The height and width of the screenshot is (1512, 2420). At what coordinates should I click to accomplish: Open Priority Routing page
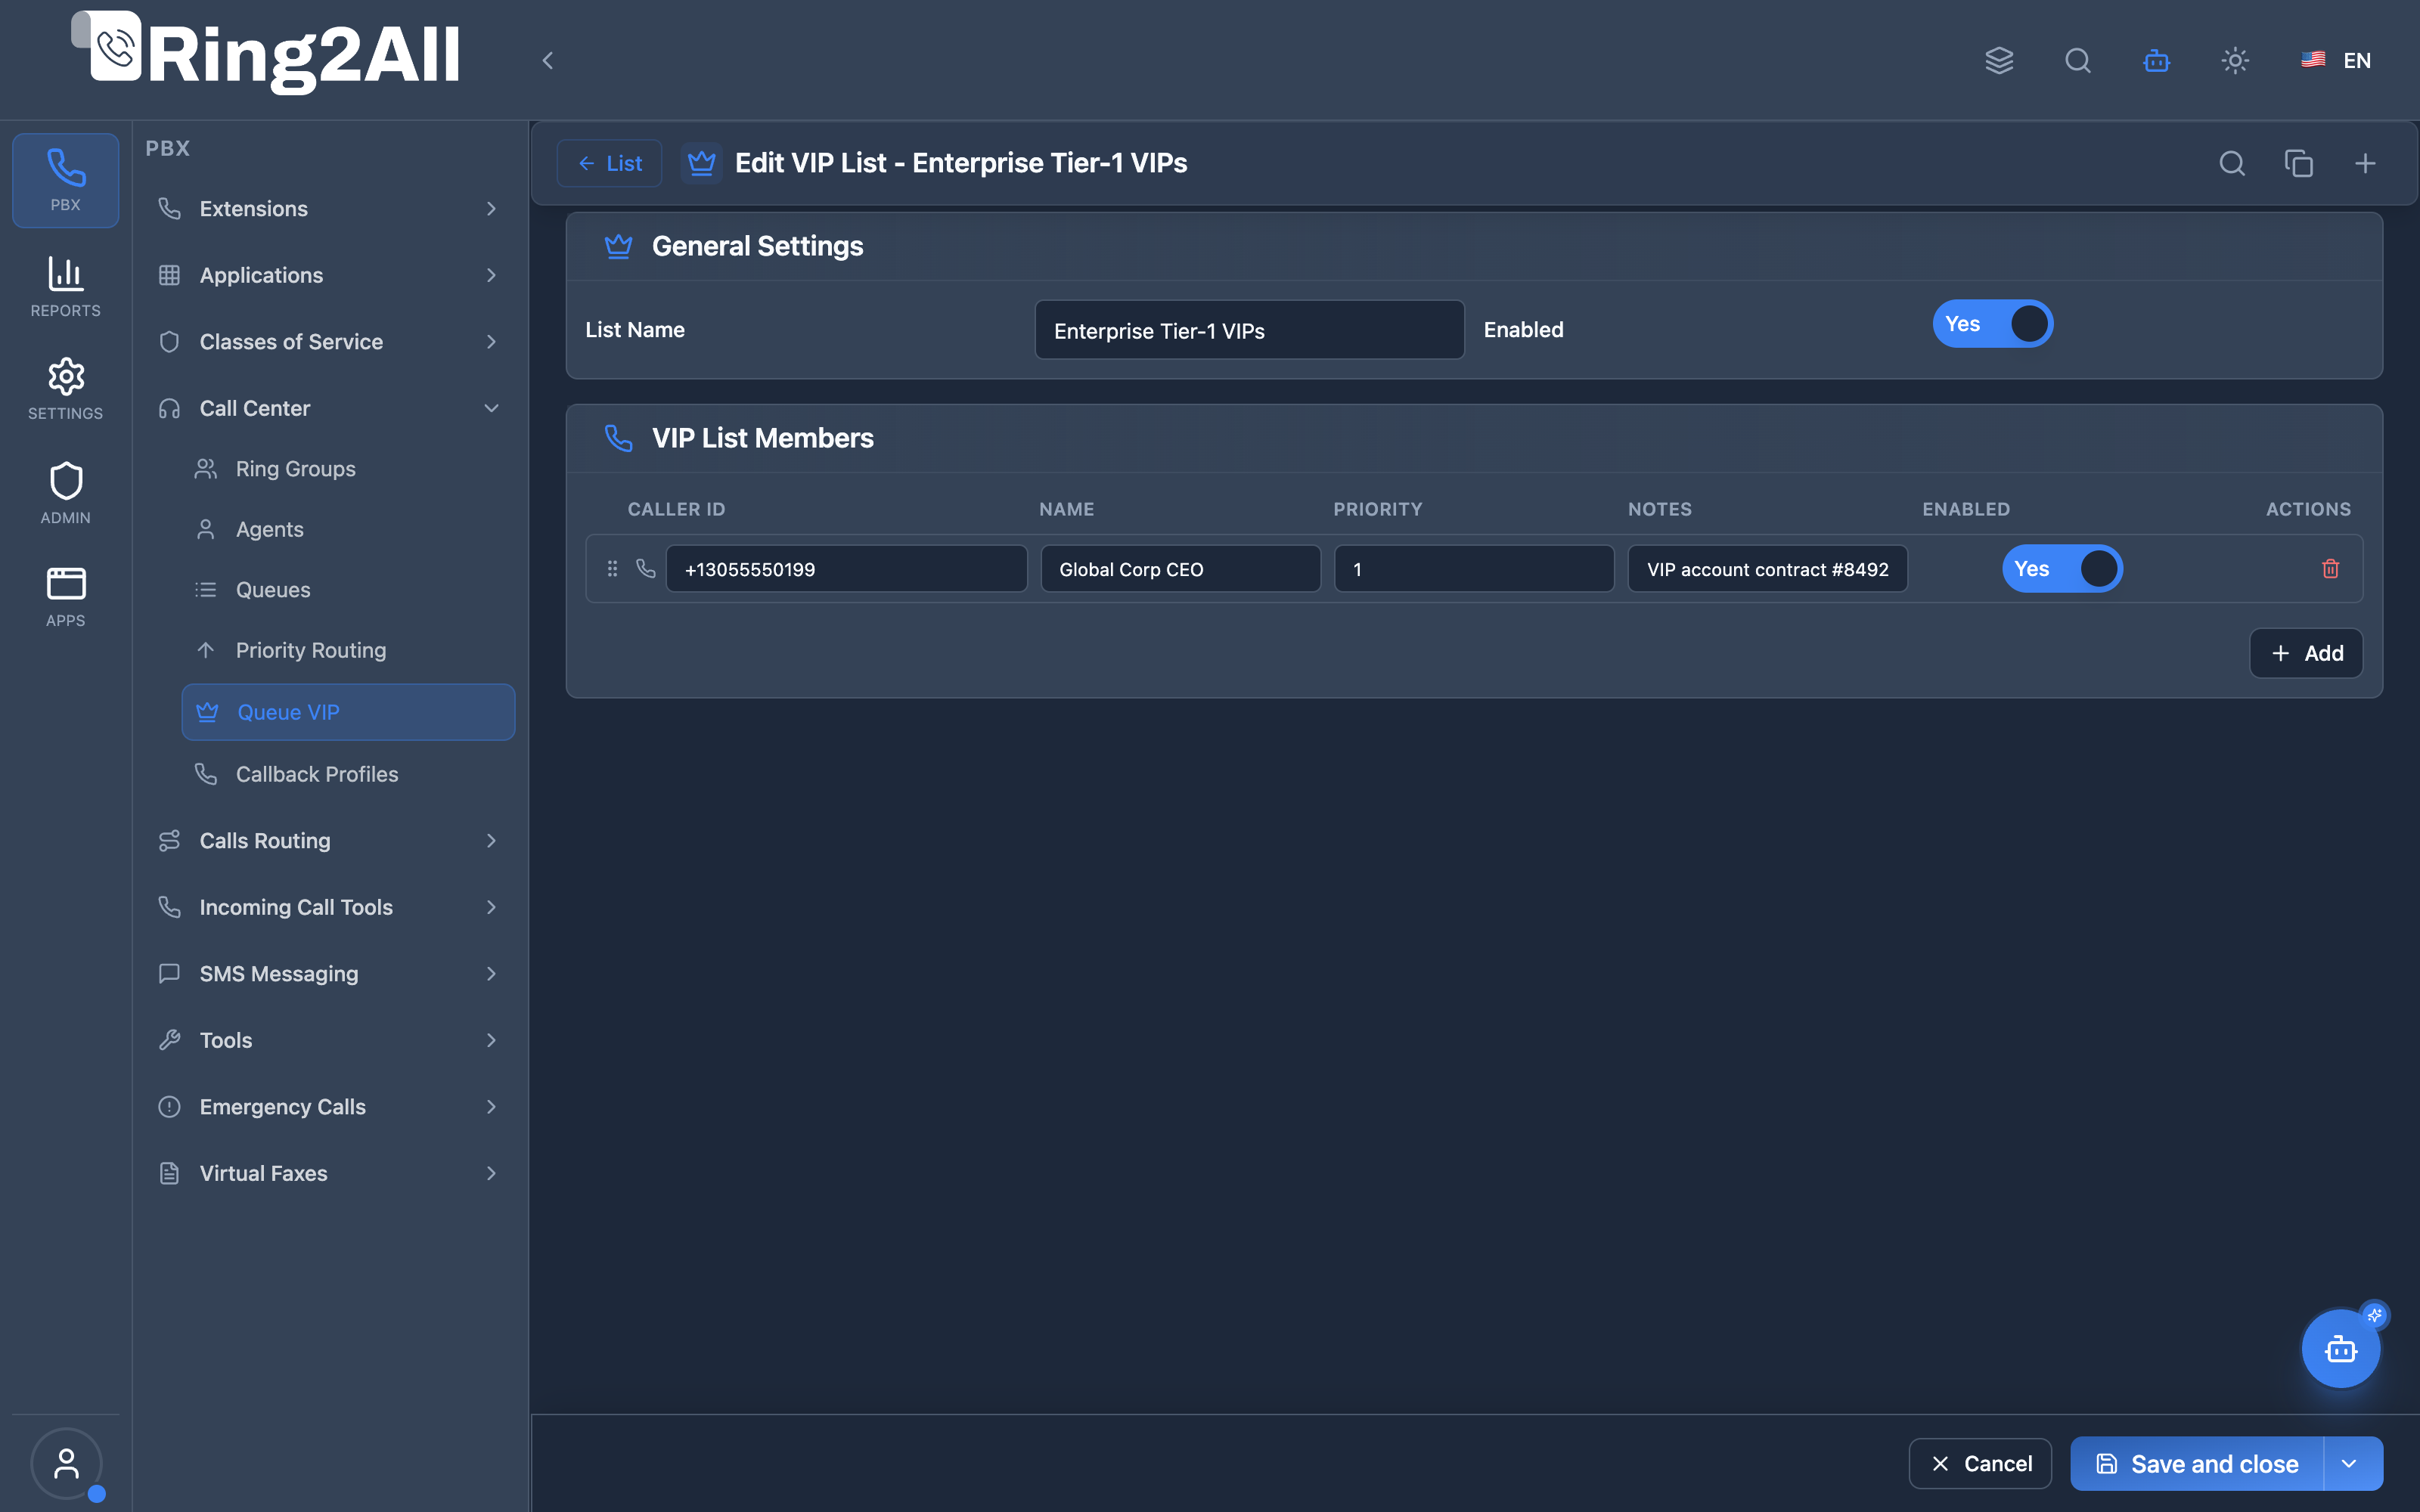pos(348,651)
